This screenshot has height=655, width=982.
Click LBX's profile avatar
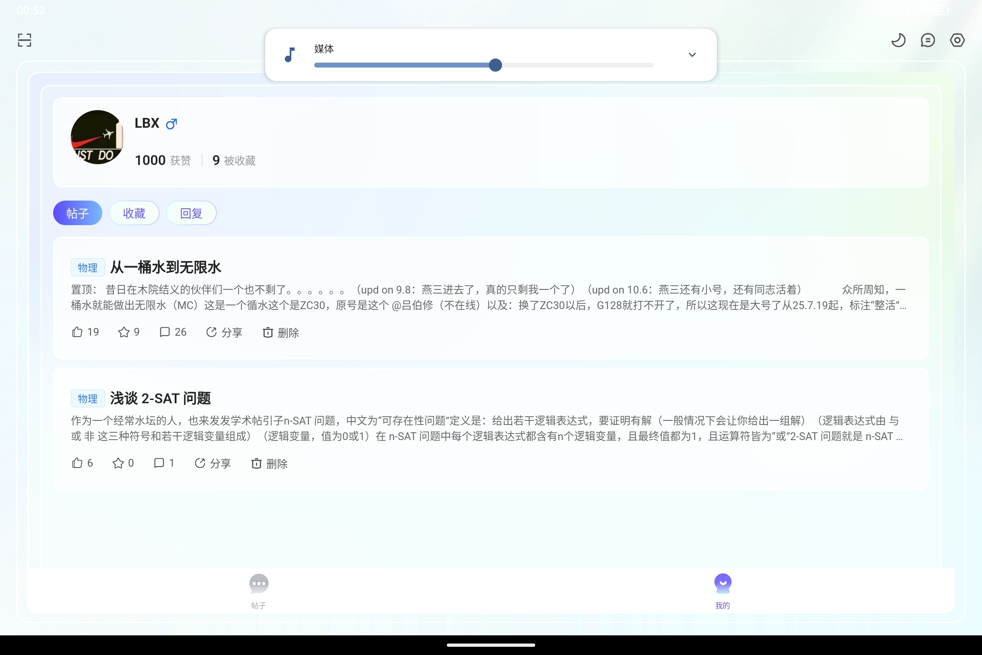97,137
